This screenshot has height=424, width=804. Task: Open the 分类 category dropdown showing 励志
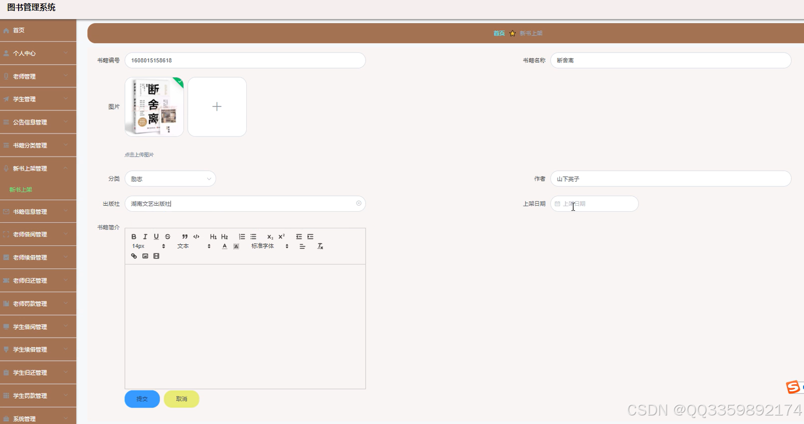click(x=170, y=179)
